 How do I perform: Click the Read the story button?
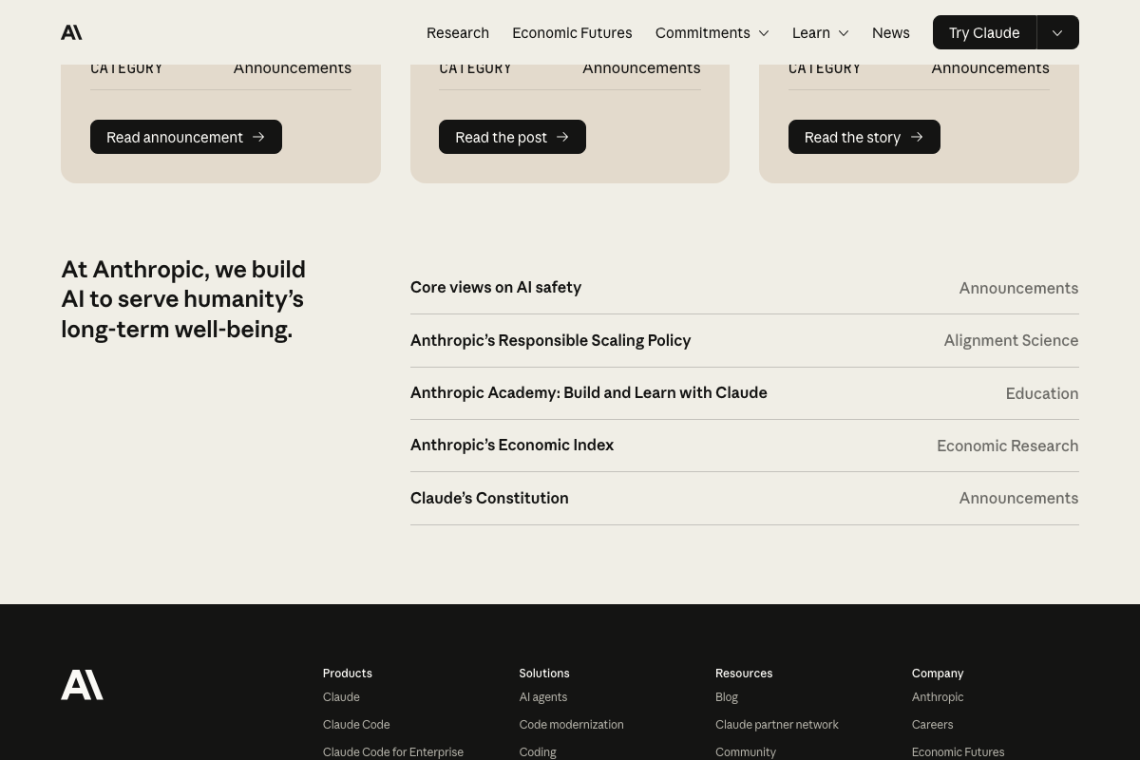[x=864, y=137]
